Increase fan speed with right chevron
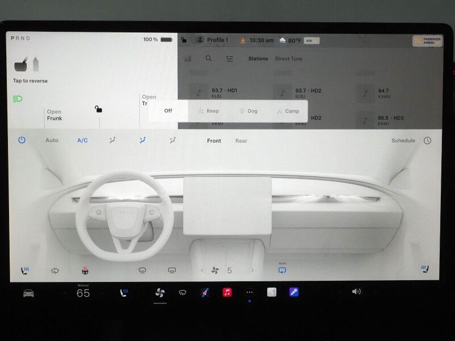Image resolution: width=455 pixels, height=341 pixels. [253, 271]
